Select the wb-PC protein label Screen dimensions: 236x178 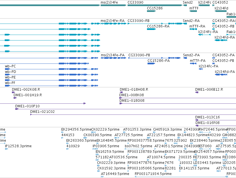[10, 66]
